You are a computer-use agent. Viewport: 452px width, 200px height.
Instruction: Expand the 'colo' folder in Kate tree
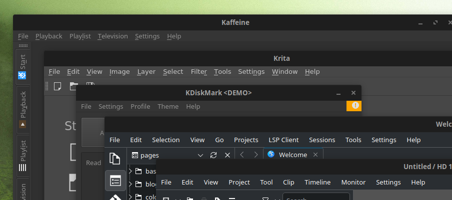pyautogui.click(x=130, y=197)
